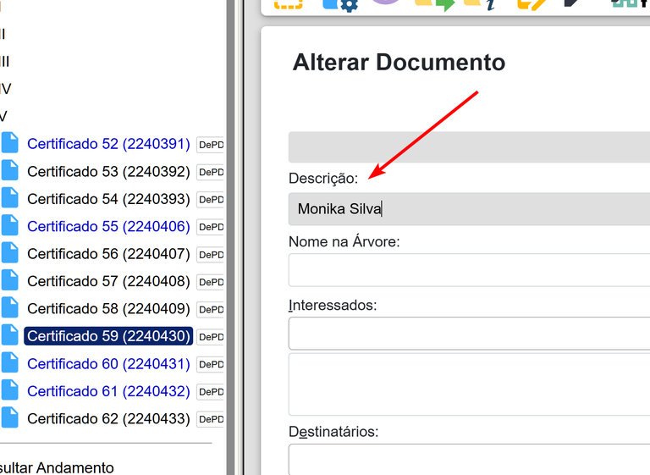Open Certificado 55 (2240406) in the tree
The width and height of the screenshot is (650, 475).
(x=108, y=226)
